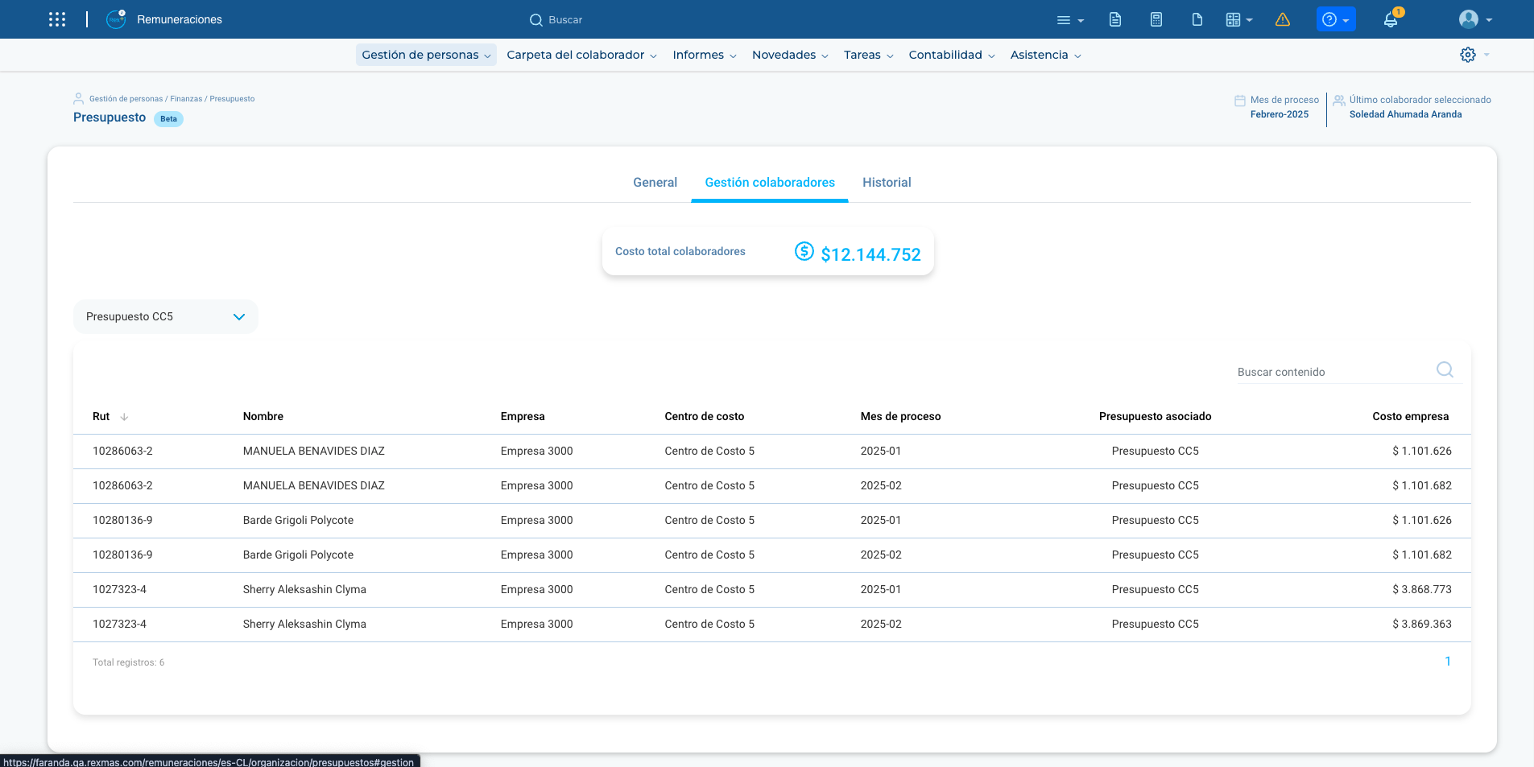Focus the top Buscar search field
Image resolution: width=1534 pixels, height=767 pixels.
coord(565,19)
